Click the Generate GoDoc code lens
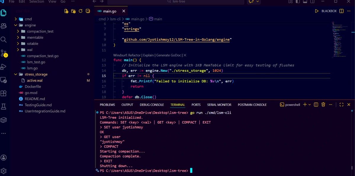 point(169,55)
